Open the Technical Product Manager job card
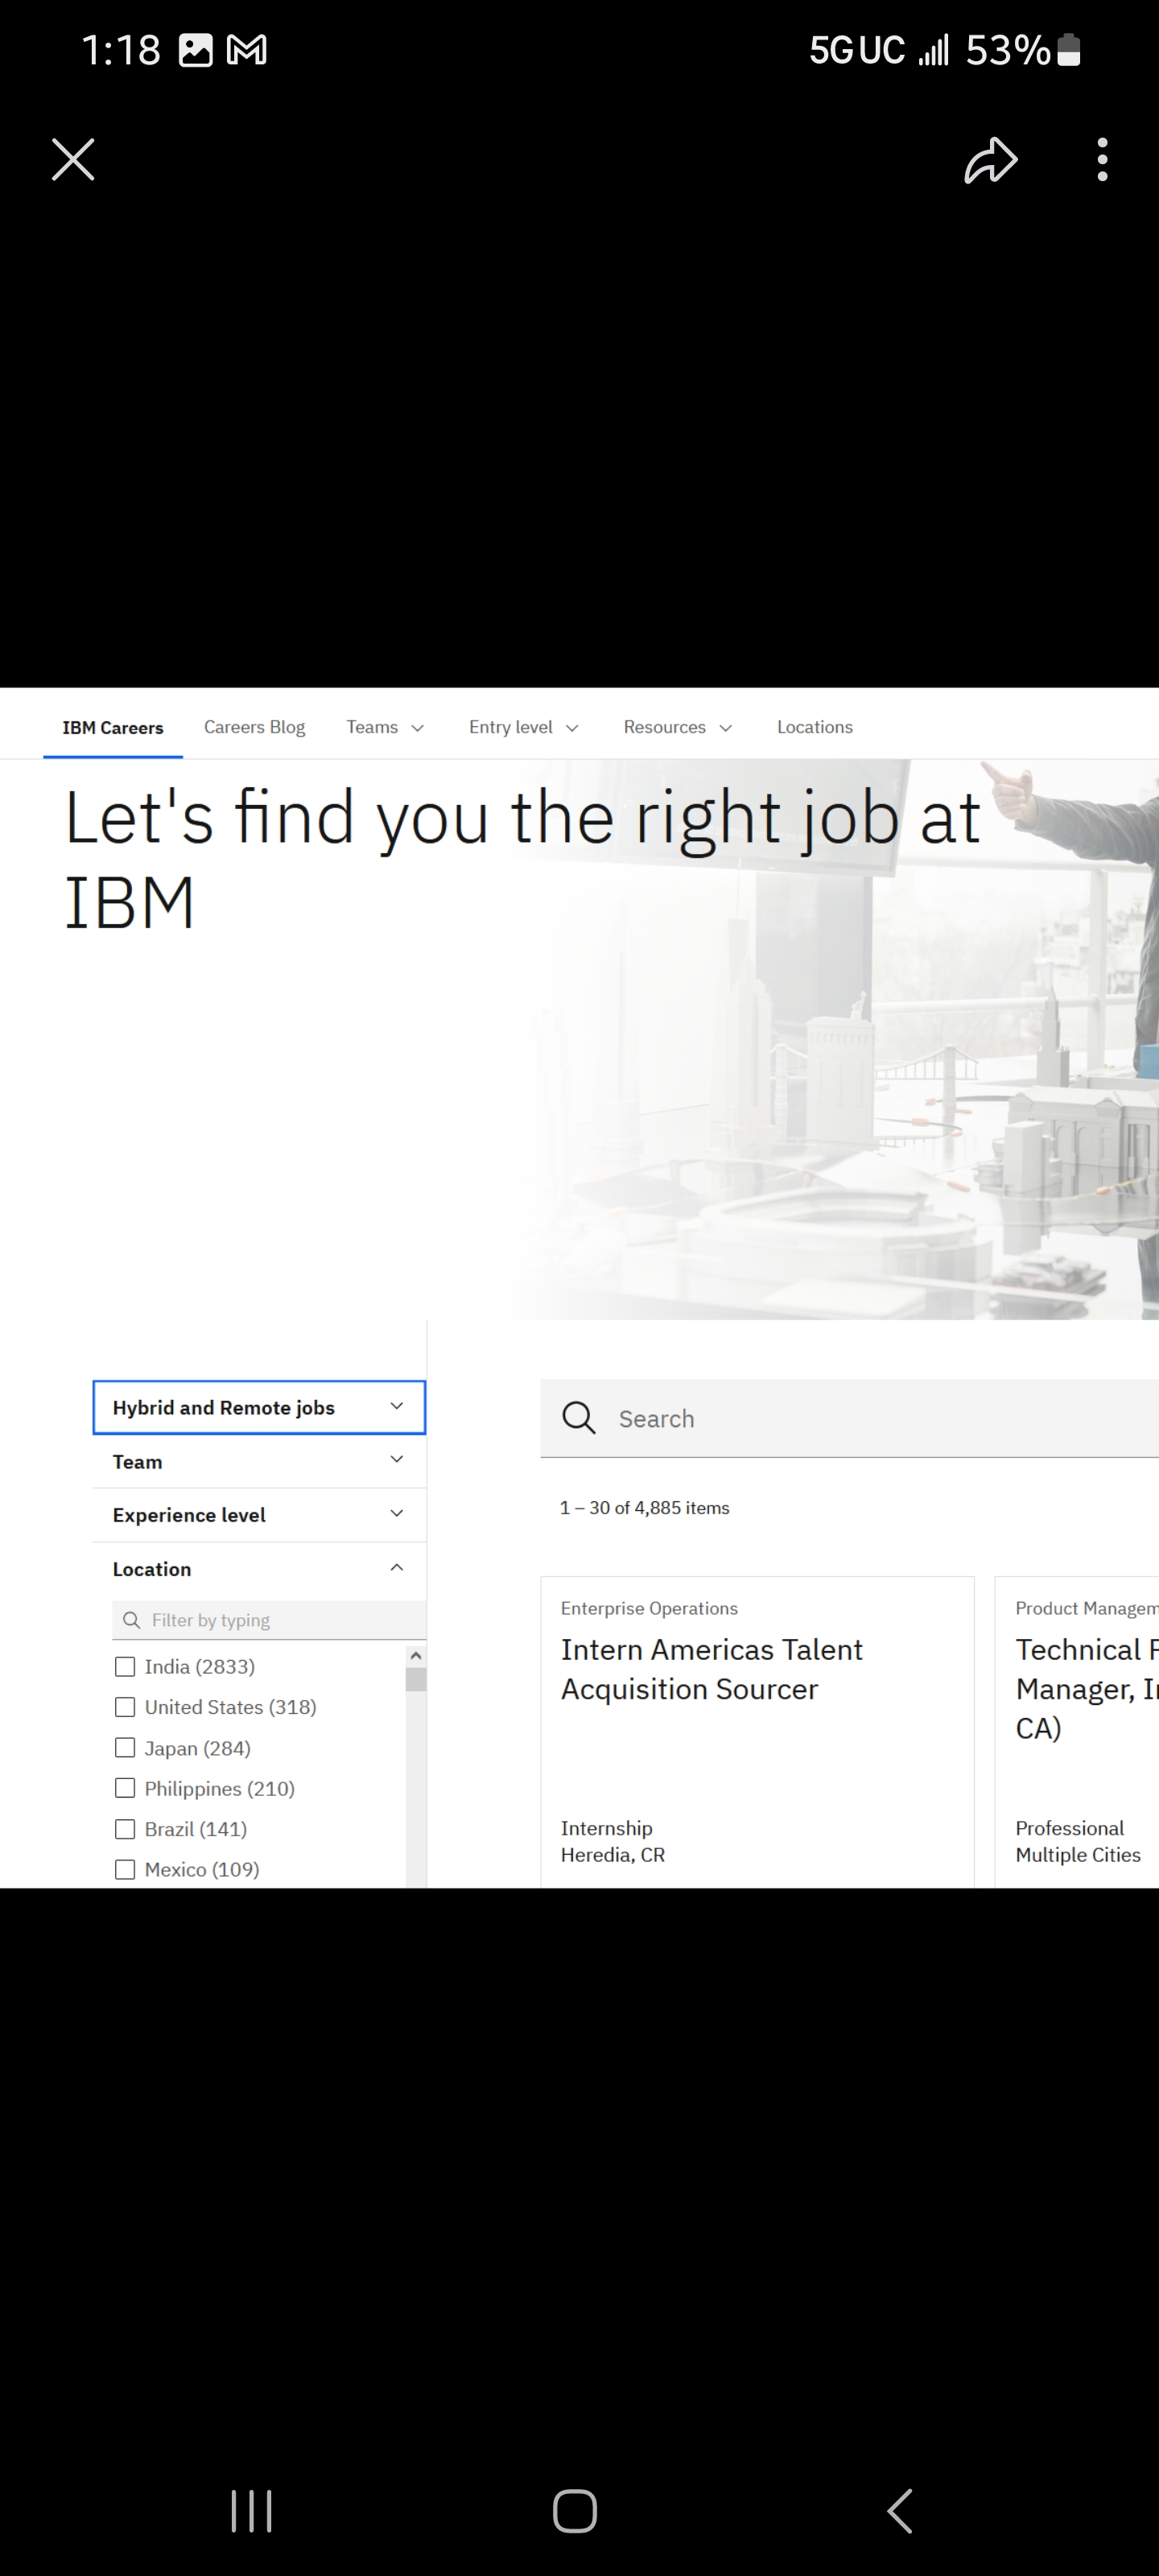 tap(1077, 1732)
